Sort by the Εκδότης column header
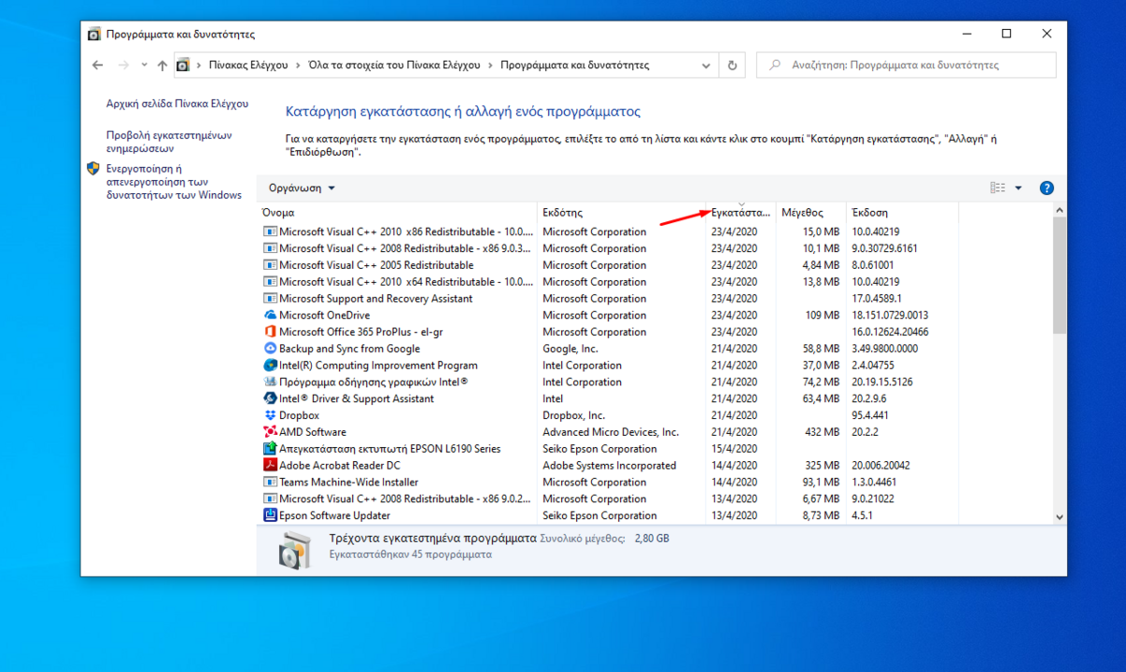1126x672 pixels. (562, 213)
